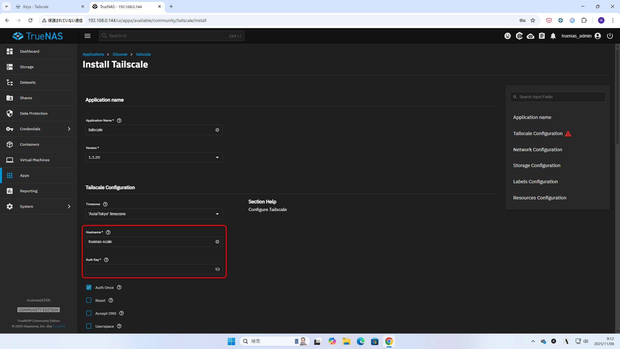The image size is (620, 349).
Task: Enable the Accept DNS checkbox
Action: coord(89,313)
